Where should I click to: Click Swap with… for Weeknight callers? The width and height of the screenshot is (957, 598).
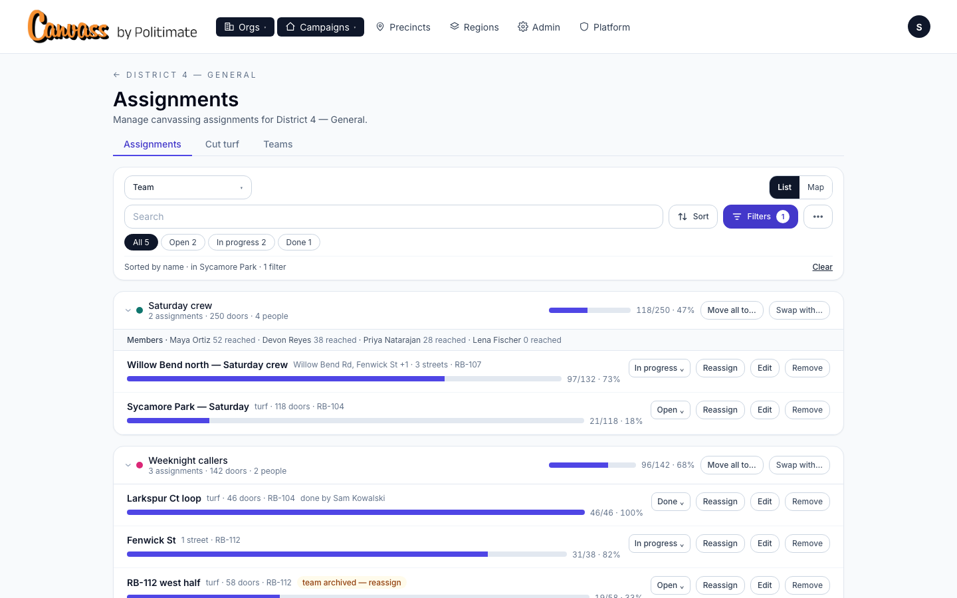click(x=799, y=465)
